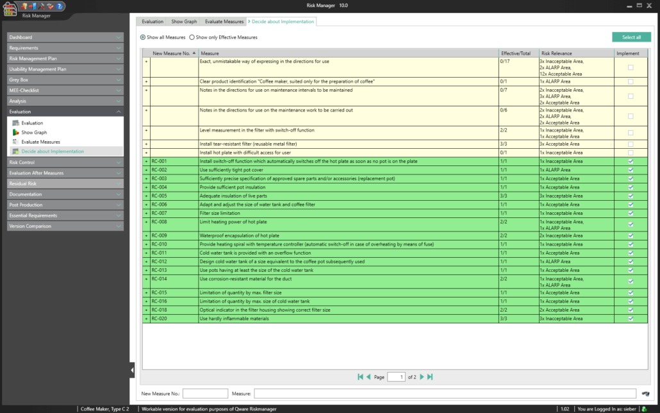Click the Evaluation sidebar item icon
660x413 pixels.
pos(15,123)
